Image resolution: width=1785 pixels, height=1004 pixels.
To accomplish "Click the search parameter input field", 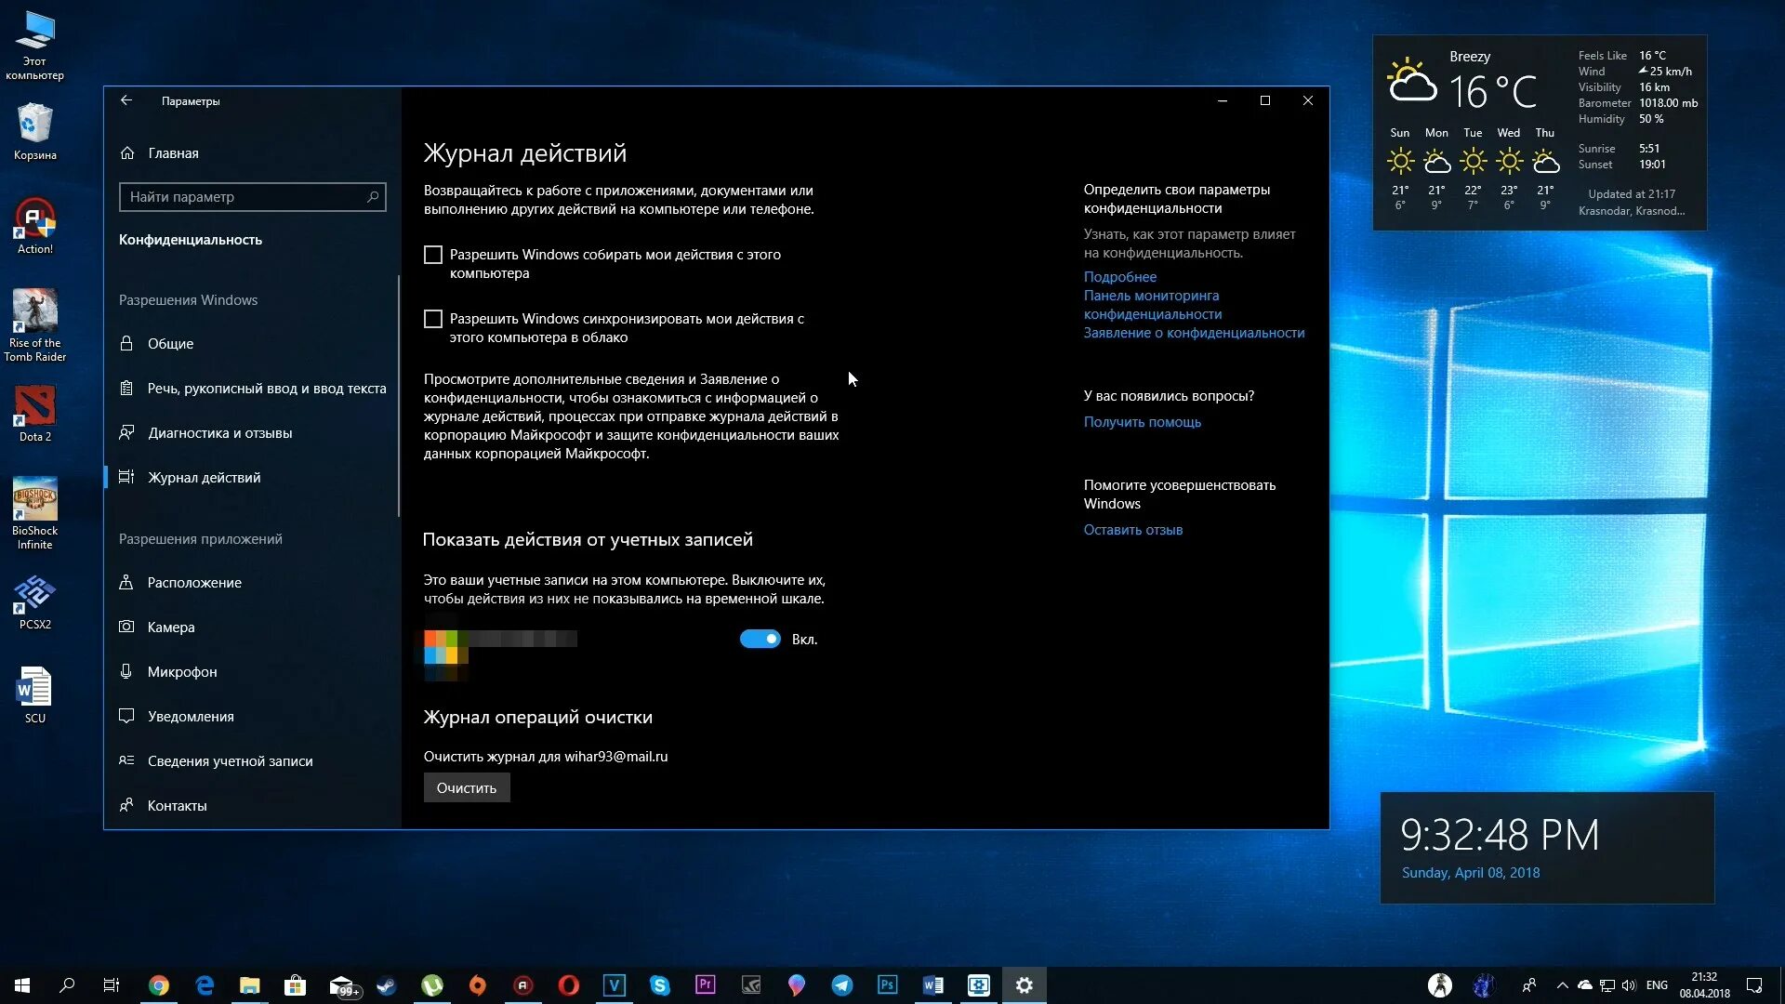I will [x=253, y=196].
